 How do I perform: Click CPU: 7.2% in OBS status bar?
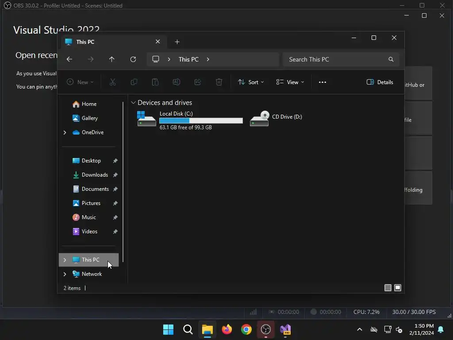(366, 312)
